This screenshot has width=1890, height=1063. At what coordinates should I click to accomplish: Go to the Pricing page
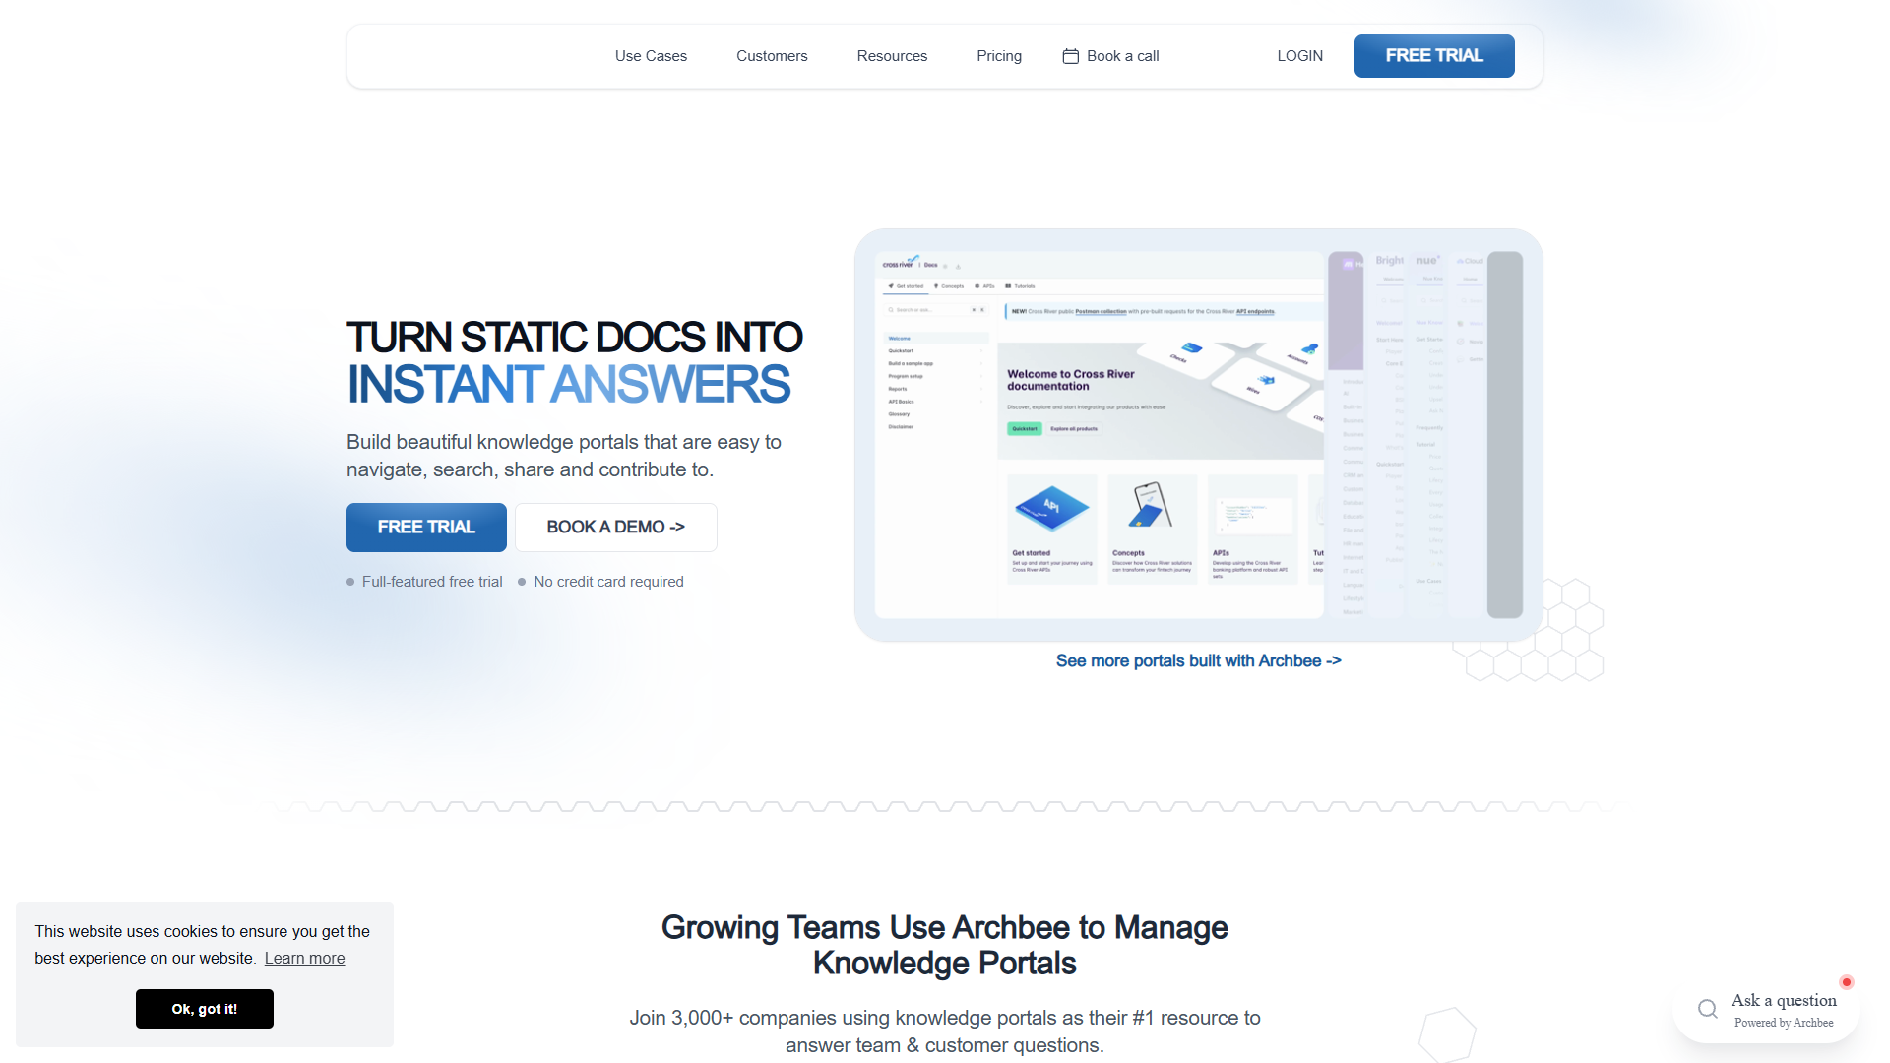999,56
